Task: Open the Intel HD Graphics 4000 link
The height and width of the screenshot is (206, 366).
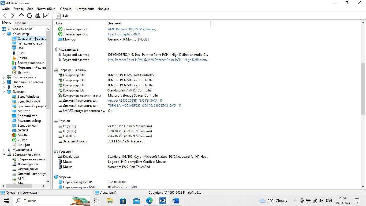Action: click(x=124, y=34)
